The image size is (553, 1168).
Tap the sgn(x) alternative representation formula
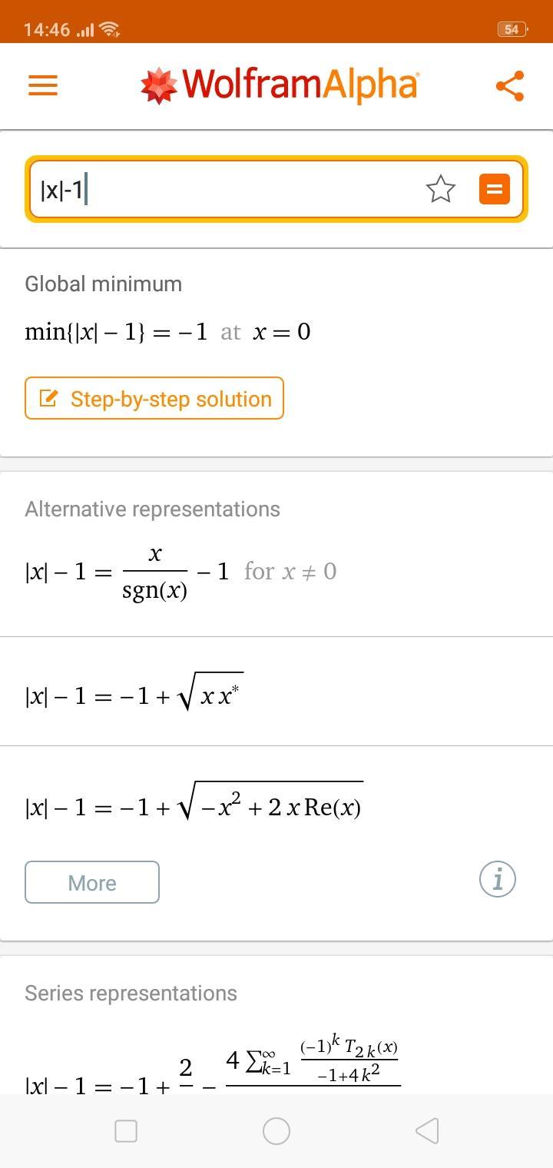[180, 572]
